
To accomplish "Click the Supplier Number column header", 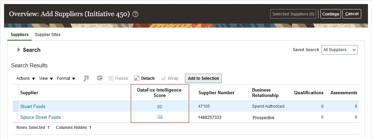I will pyautogui.click(x=216, y=93).
